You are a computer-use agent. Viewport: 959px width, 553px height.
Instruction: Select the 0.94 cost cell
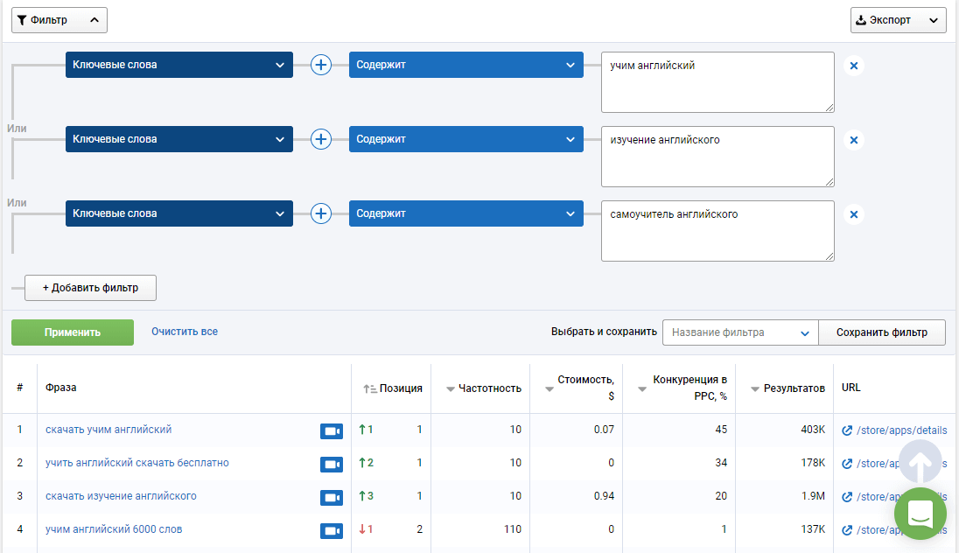coord(604,496)
